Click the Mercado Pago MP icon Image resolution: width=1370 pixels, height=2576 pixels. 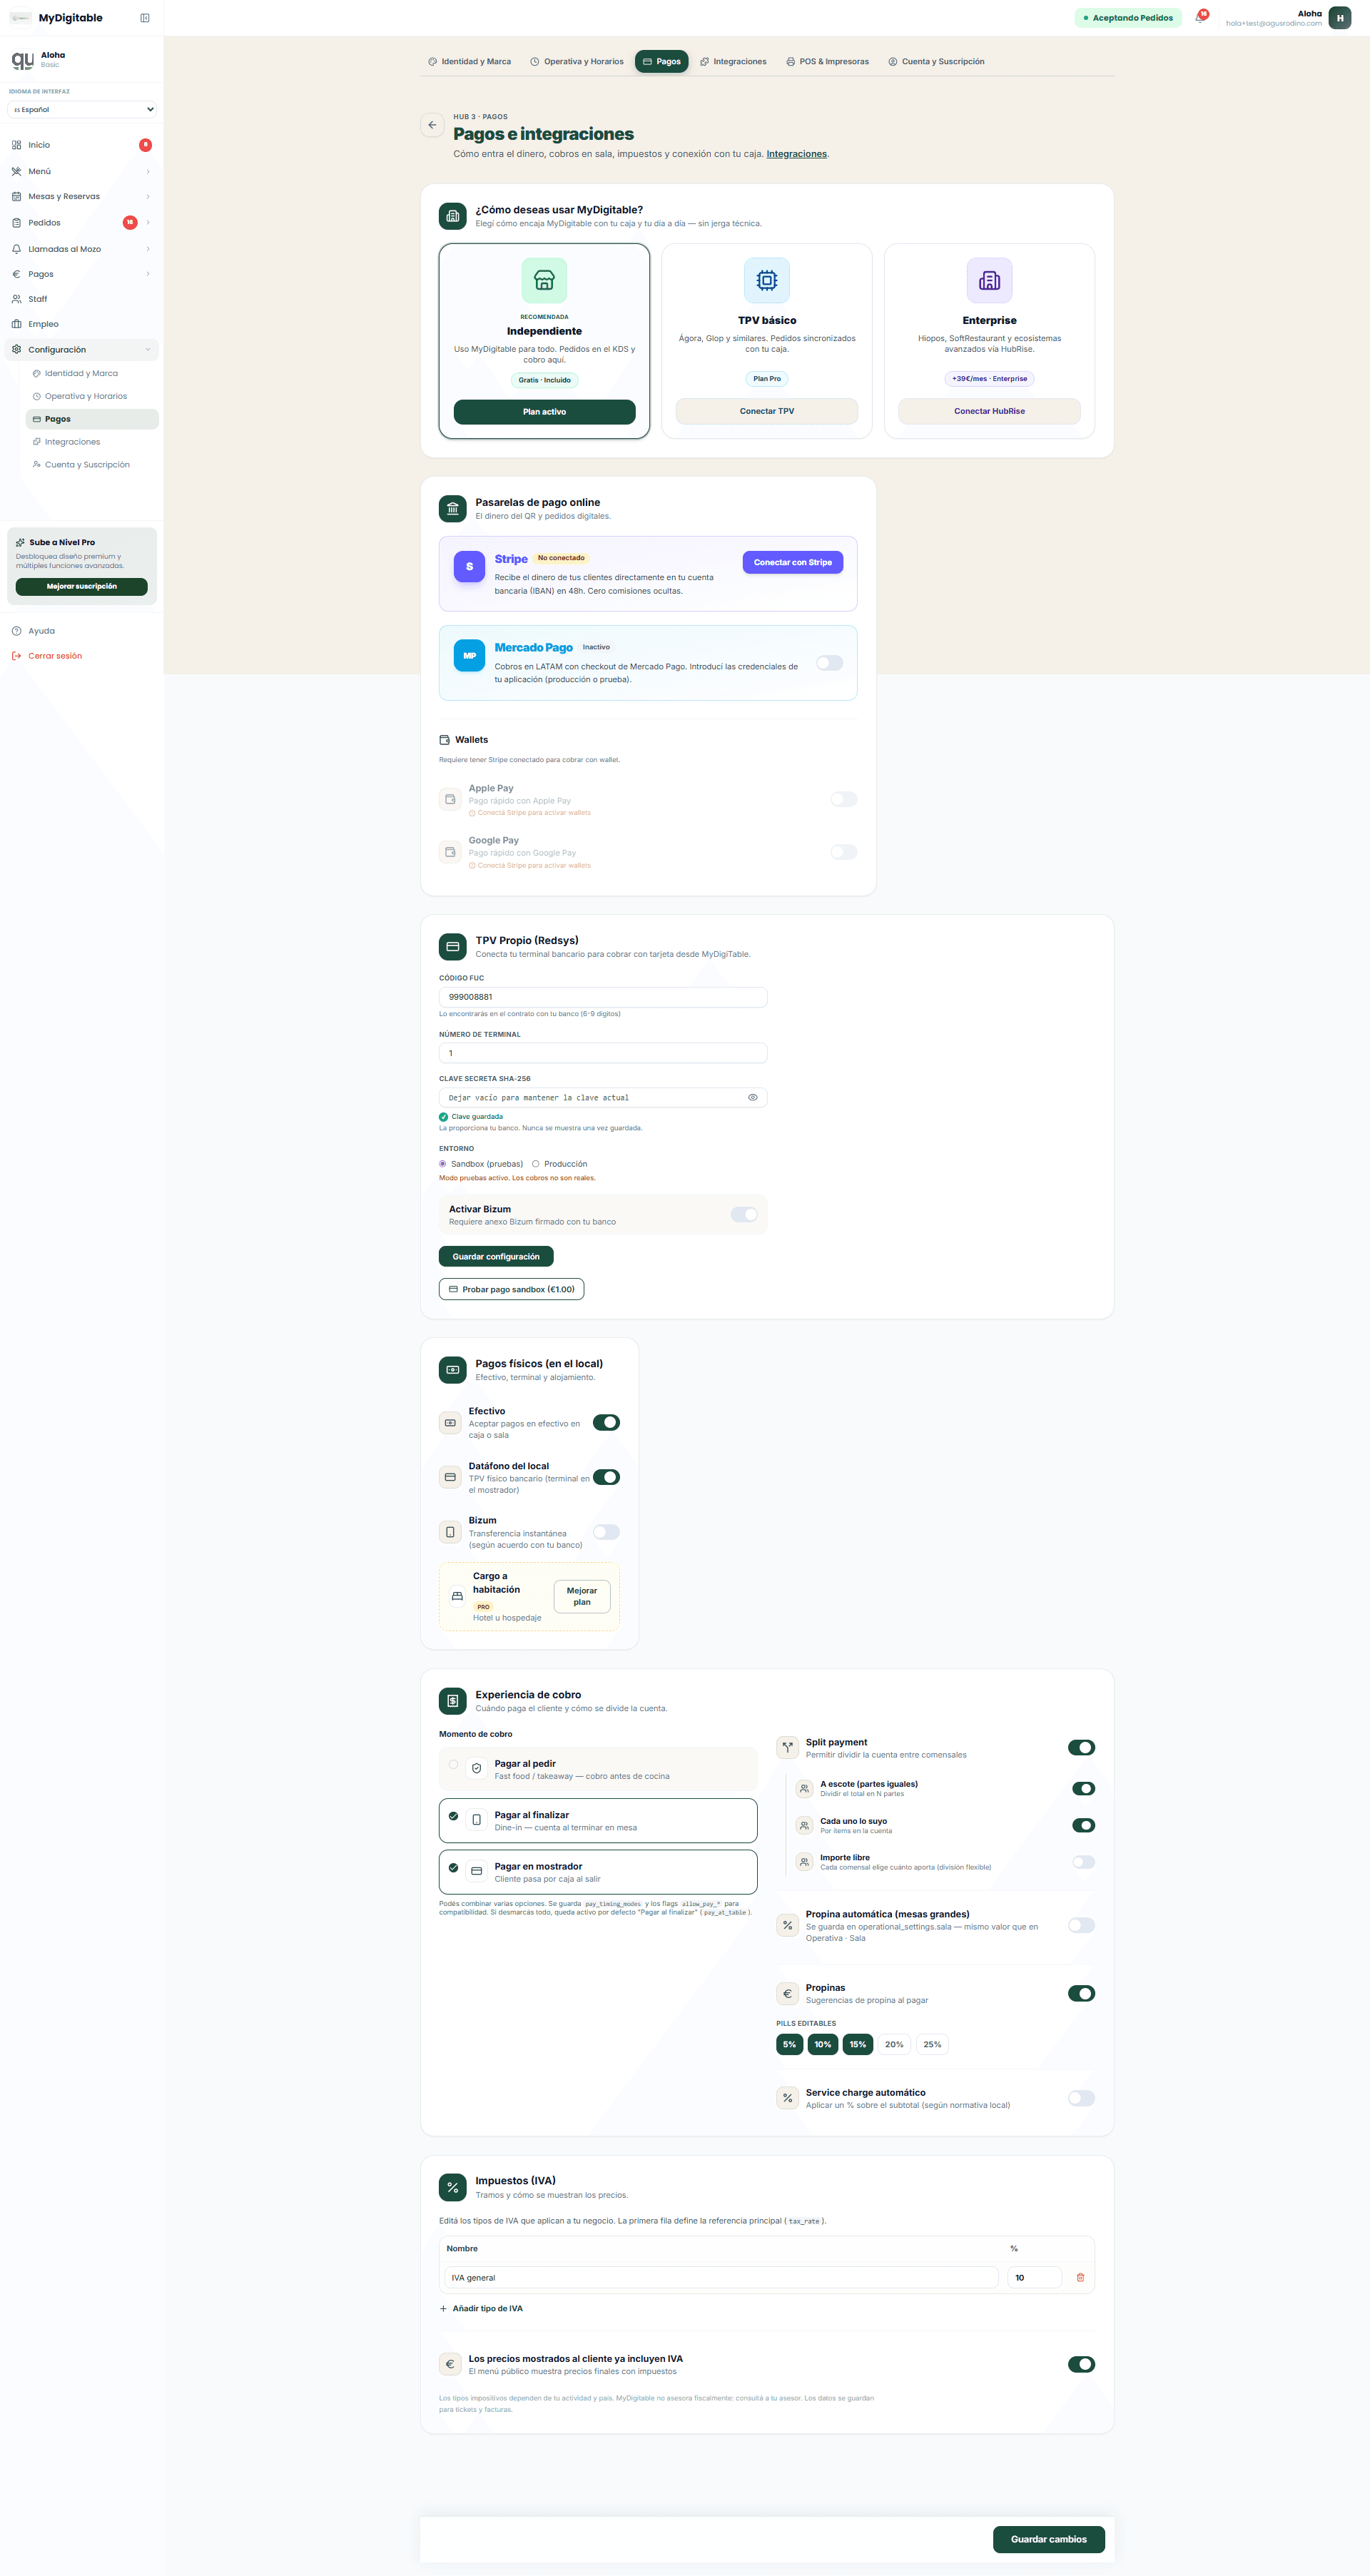tap(469, 655)
